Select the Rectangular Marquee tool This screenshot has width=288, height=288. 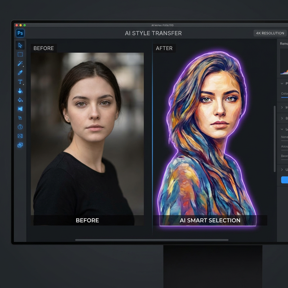[20, 54]
